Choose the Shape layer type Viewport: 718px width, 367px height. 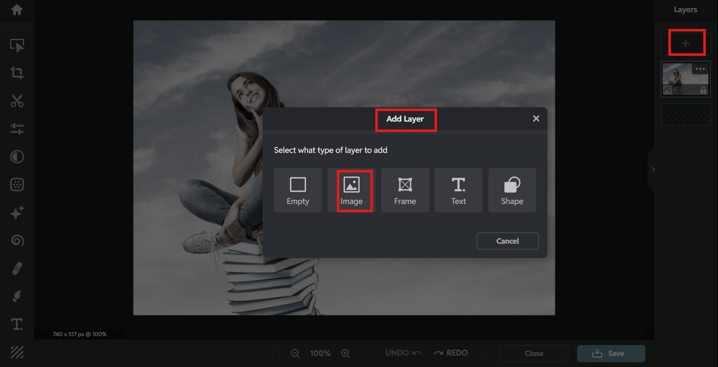(x=512, y=190)
